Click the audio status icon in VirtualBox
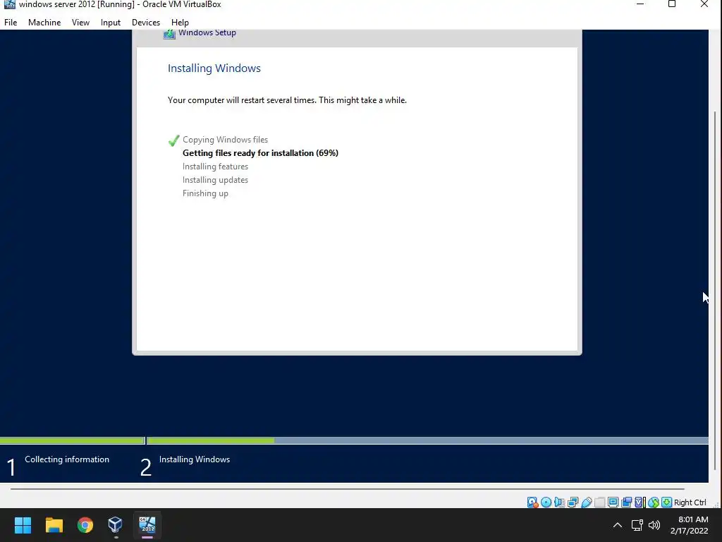 point(559,502)
